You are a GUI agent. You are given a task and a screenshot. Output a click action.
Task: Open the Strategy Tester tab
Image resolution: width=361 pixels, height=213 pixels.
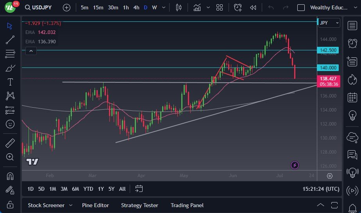pos(139,205)
